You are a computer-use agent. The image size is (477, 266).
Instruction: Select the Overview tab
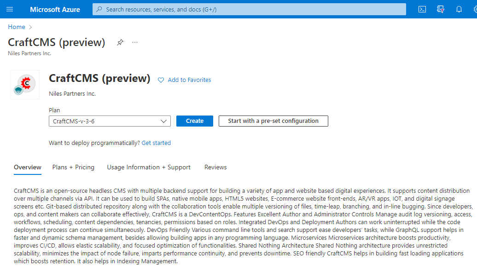28,167
